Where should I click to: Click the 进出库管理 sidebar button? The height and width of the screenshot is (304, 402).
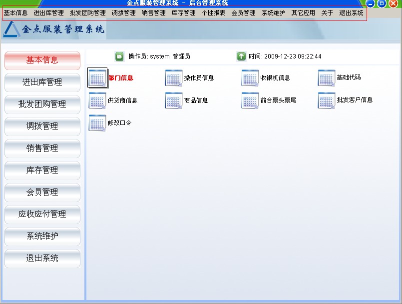[42, 82]
